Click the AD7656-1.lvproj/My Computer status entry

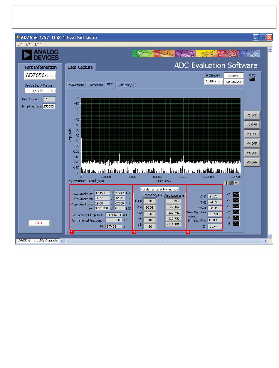click(38, 241)
